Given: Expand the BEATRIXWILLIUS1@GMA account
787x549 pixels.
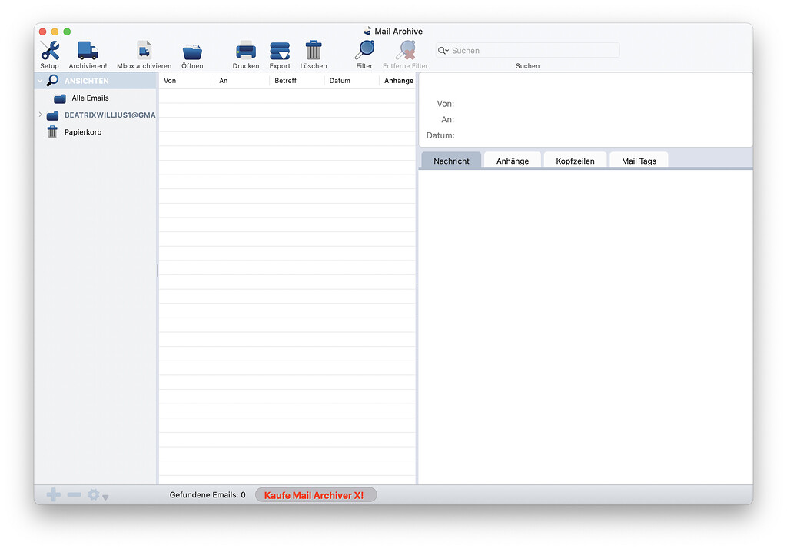Looking at the screenshot, I should (x=40, y=115).
